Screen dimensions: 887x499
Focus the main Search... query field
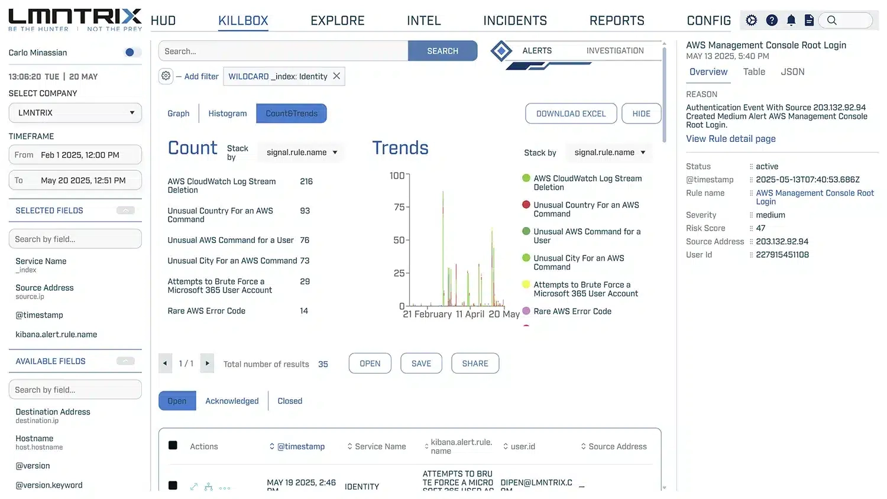[283, 51]
